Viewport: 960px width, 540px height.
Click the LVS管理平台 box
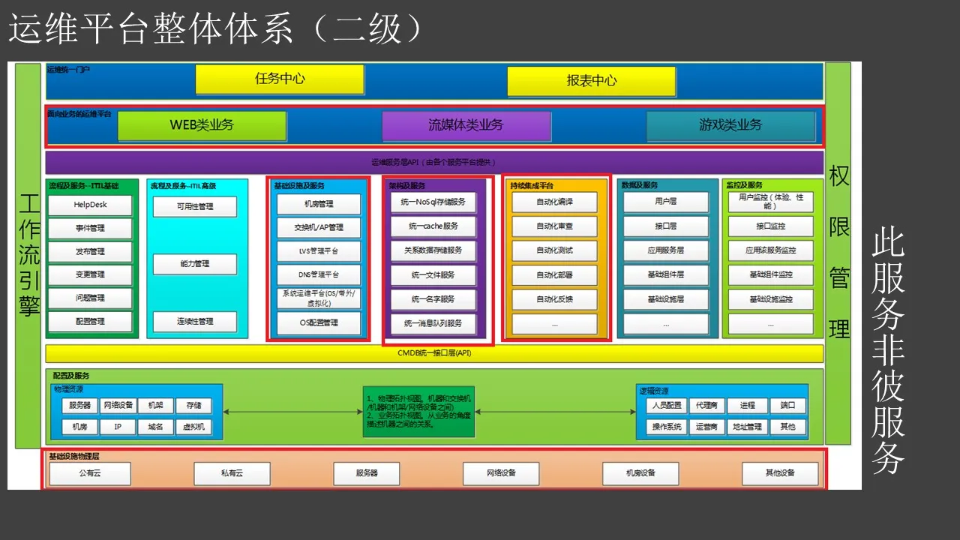pos(319,251)
